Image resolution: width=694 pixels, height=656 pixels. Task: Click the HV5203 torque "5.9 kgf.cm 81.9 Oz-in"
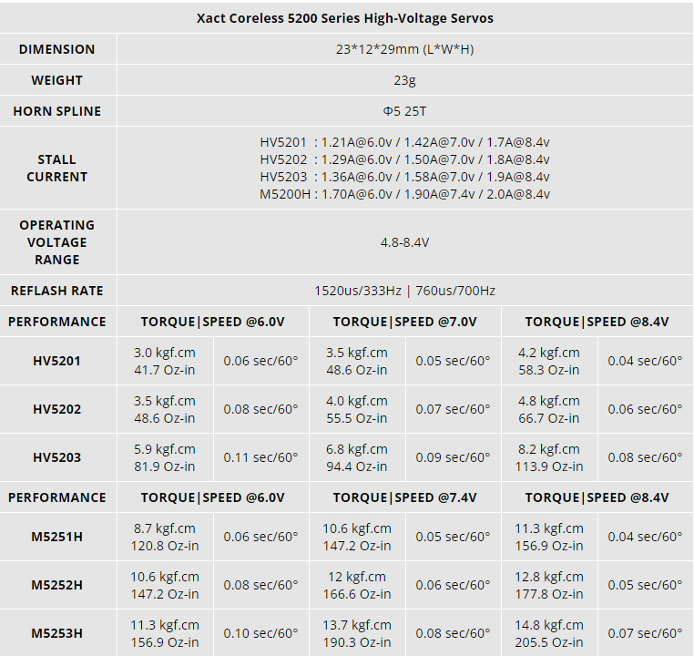point(165,457)
